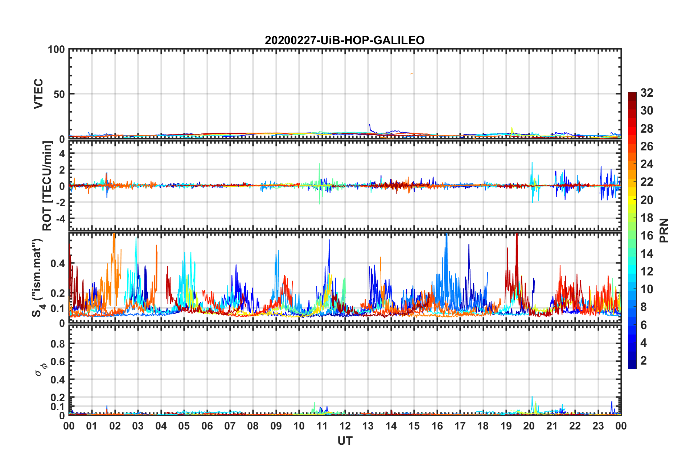Click inside the sigma-phi plot panel
Screen dimensions: 690x461
point(345,370)
